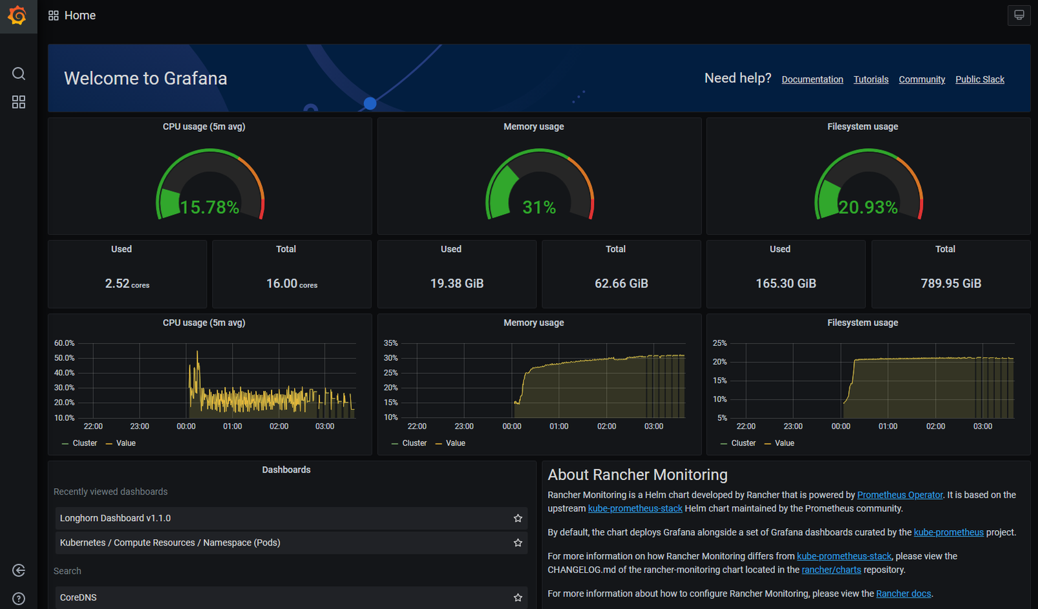Click the 165.30 GiB filesystem used value

pos(786,284)
